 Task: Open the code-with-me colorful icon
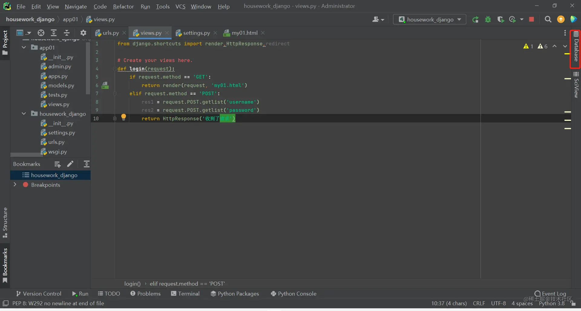(573, 19)
